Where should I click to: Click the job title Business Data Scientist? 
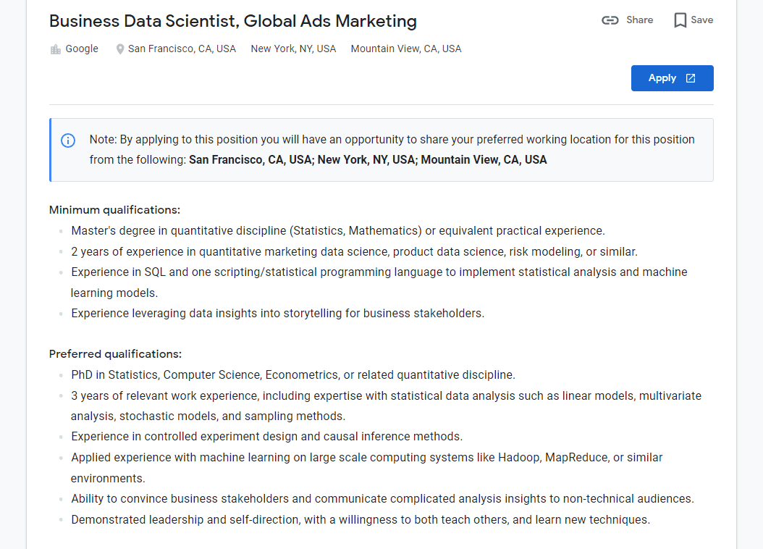(232, 21)
